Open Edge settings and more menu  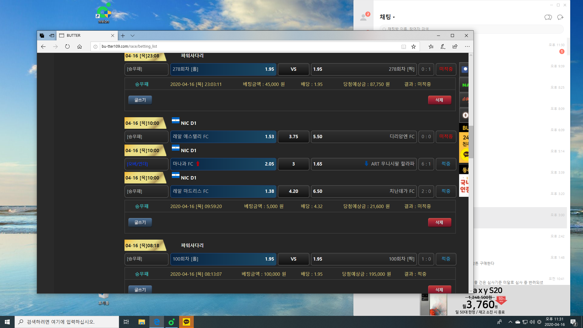pos(467,46)
